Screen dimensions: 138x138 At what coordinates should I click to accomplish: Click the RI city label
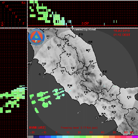coord(77,73)
